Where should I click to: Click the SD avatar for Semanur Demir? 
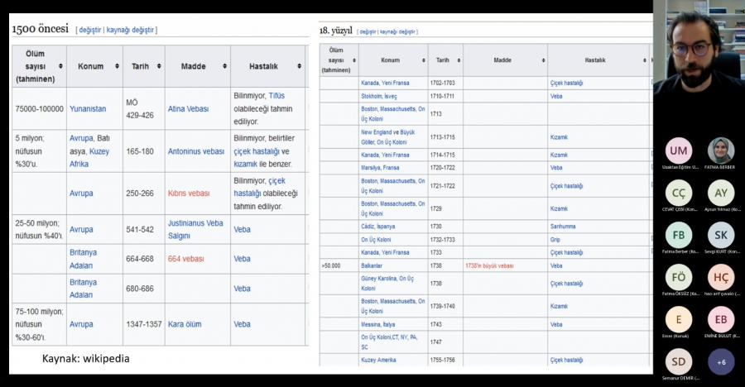(x=679, y=361)
